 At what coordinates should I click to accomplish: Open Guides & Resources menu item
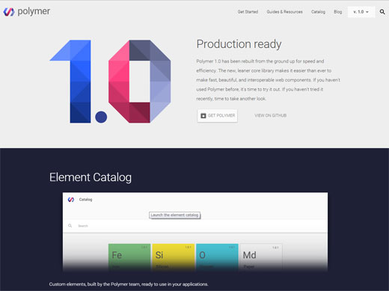point(284,12)
